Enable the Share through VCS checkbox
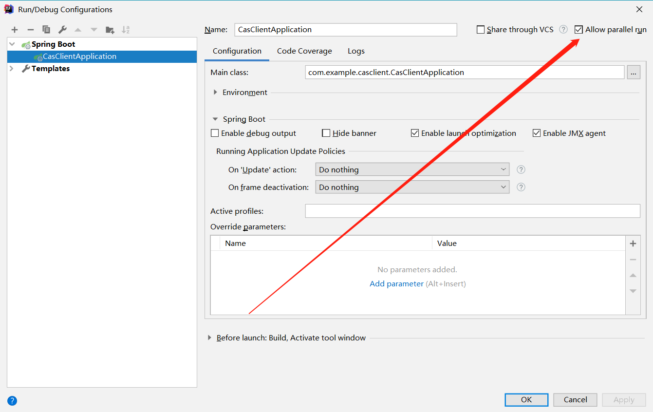This screenshot has width=653, height=412. tap(481, 30)
